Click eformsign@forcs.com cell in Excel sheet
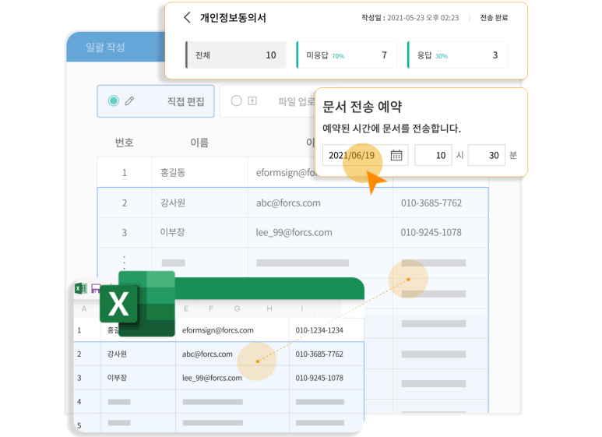Screen dimensions: 602x437 [x=232, y=330]
